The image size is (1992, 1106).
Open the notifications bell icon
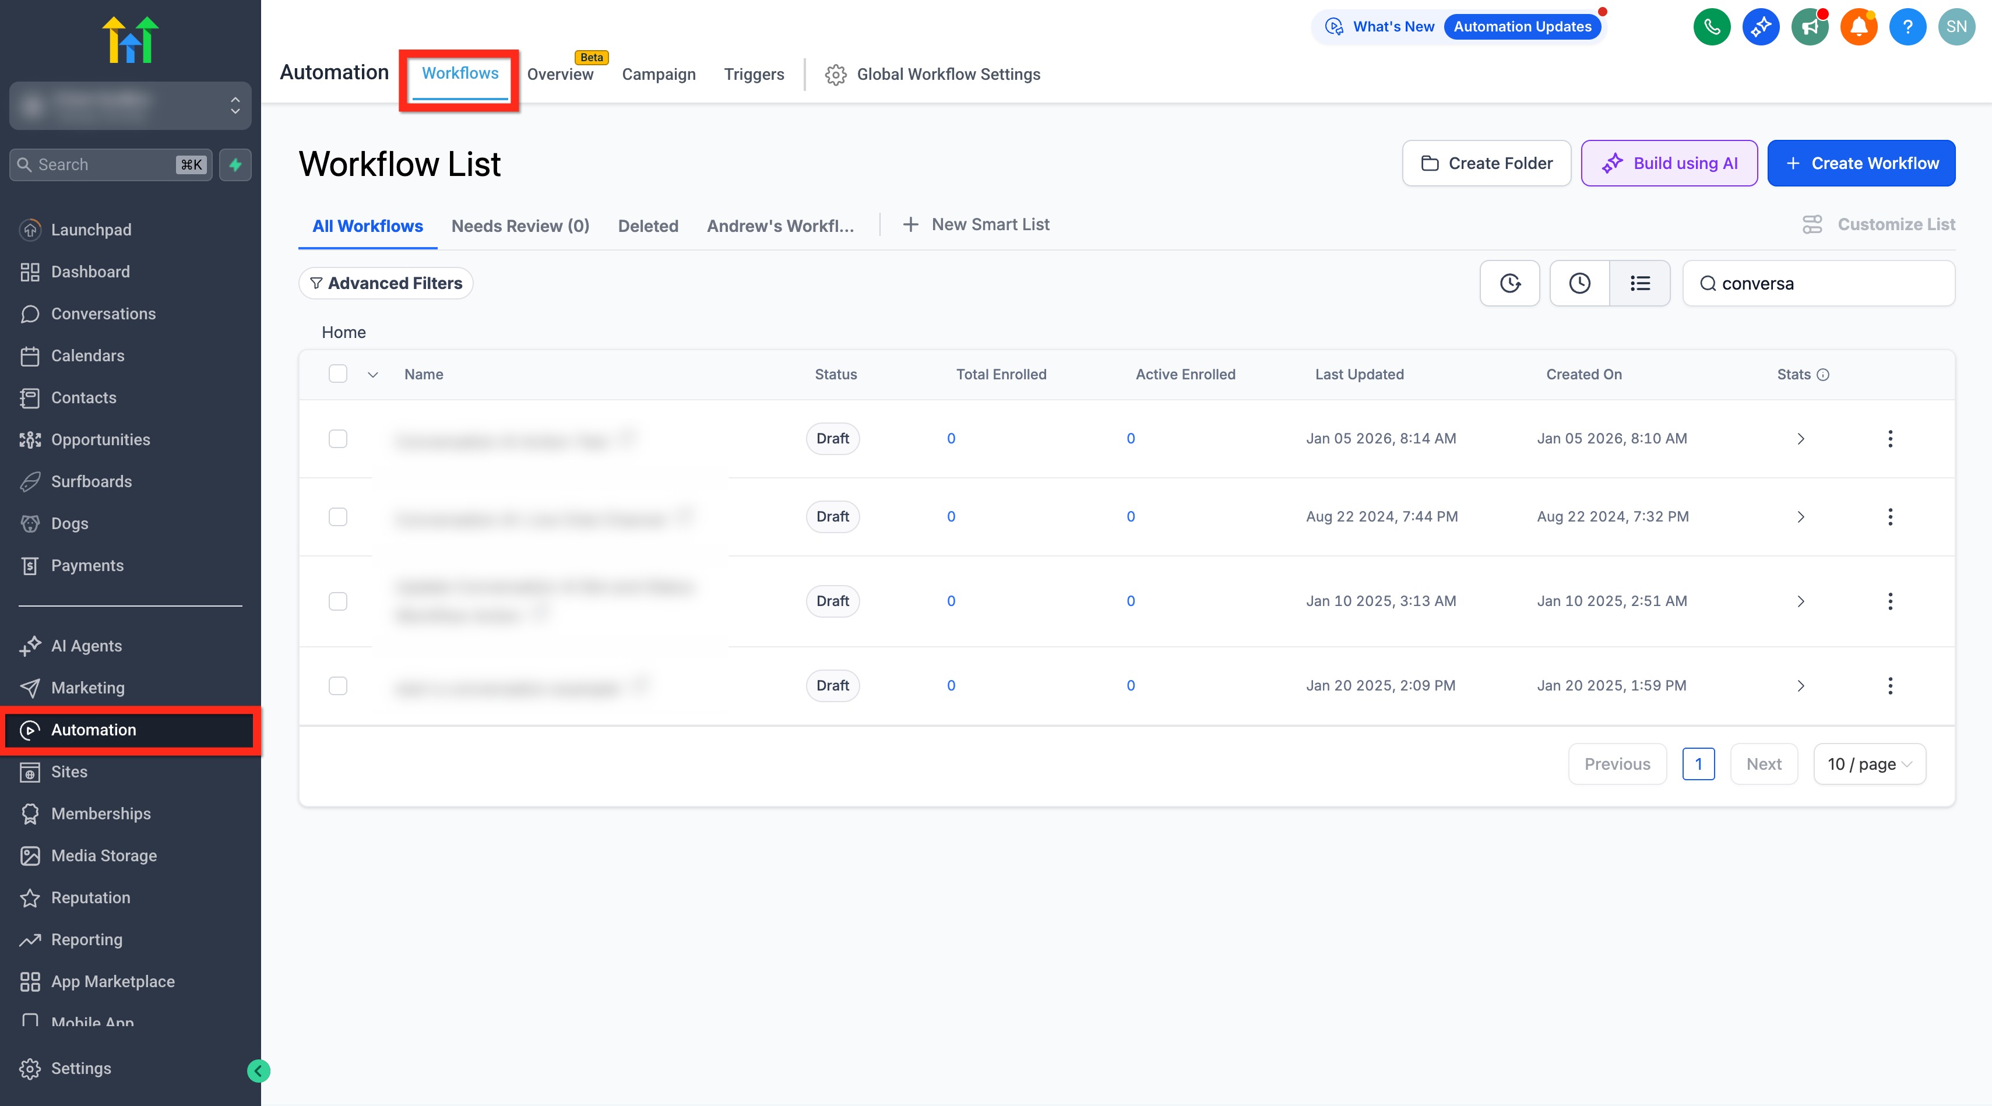coord(1858,27)
